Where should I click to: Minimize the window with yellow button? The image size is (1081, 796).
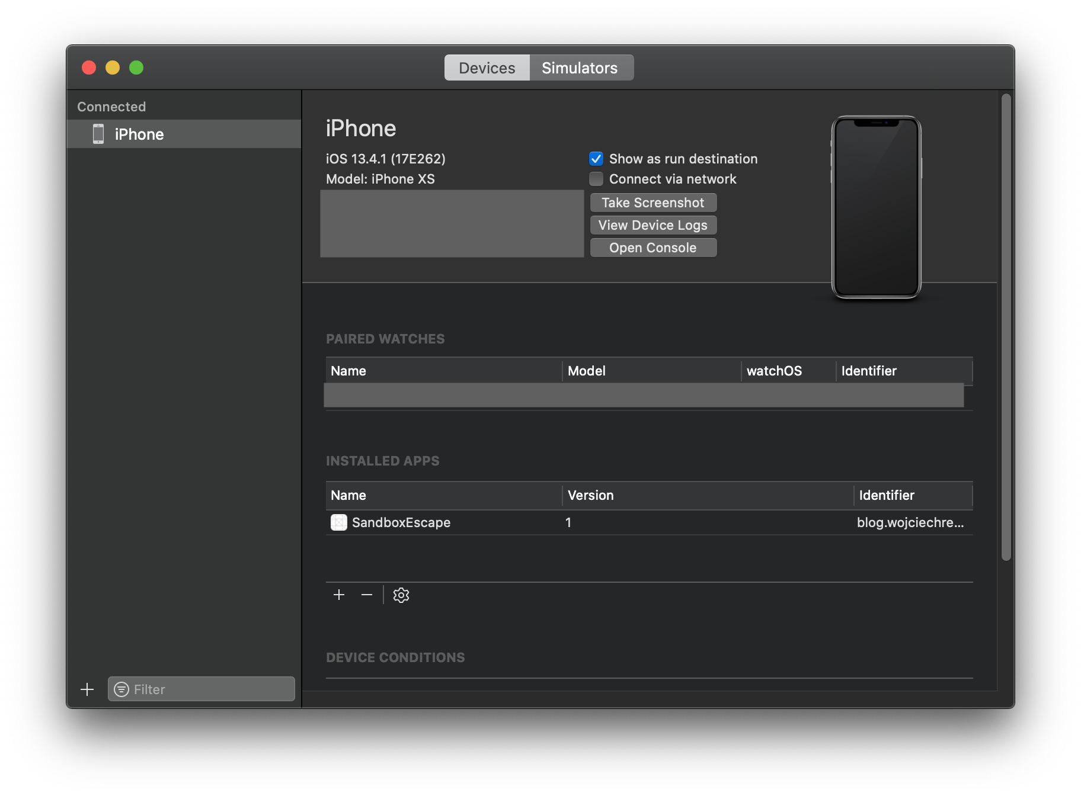click(x=113, y=68)
